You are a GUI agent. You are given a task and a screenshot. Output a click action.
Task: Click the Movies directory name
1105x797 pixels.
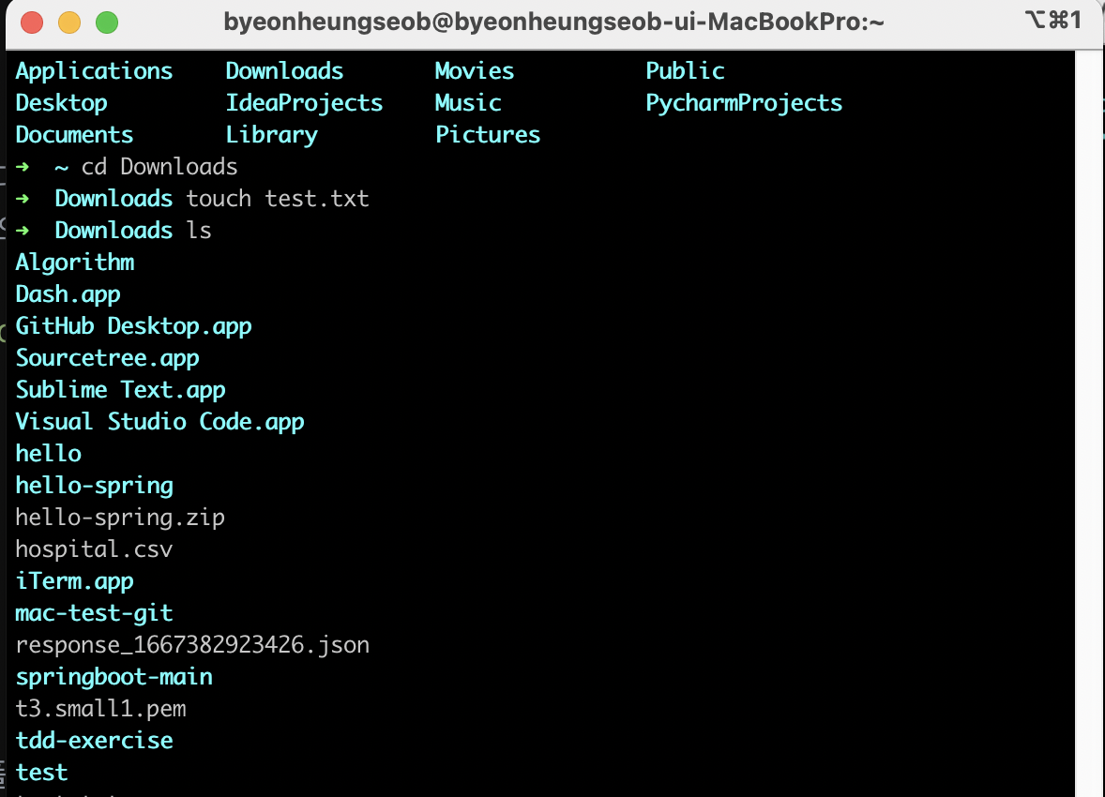pos(475,71)
